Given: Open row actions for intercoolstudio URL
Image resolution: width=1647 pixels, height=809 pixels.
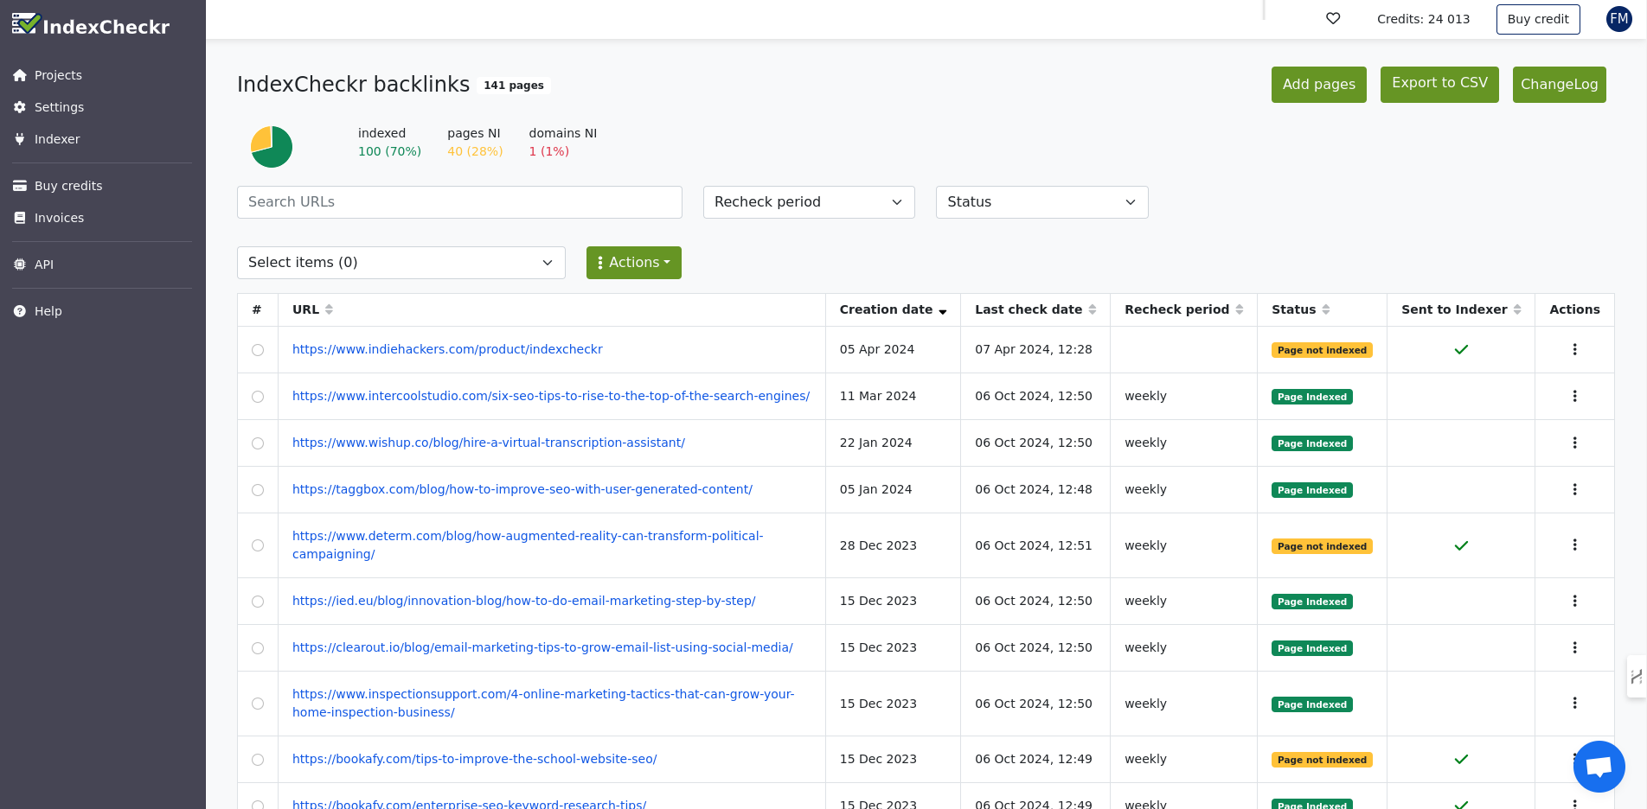Looking at the screenshot, I should click(1574, 396).
